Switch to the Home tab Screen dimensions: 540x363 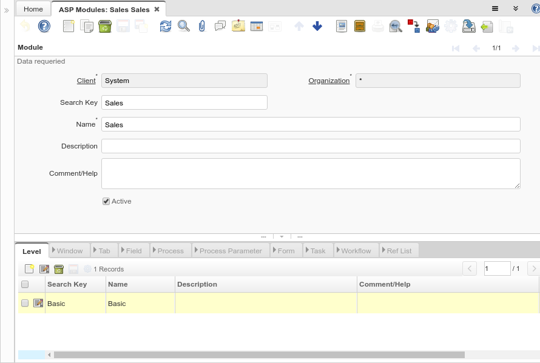pyautogui.click(x=33, y=9)
